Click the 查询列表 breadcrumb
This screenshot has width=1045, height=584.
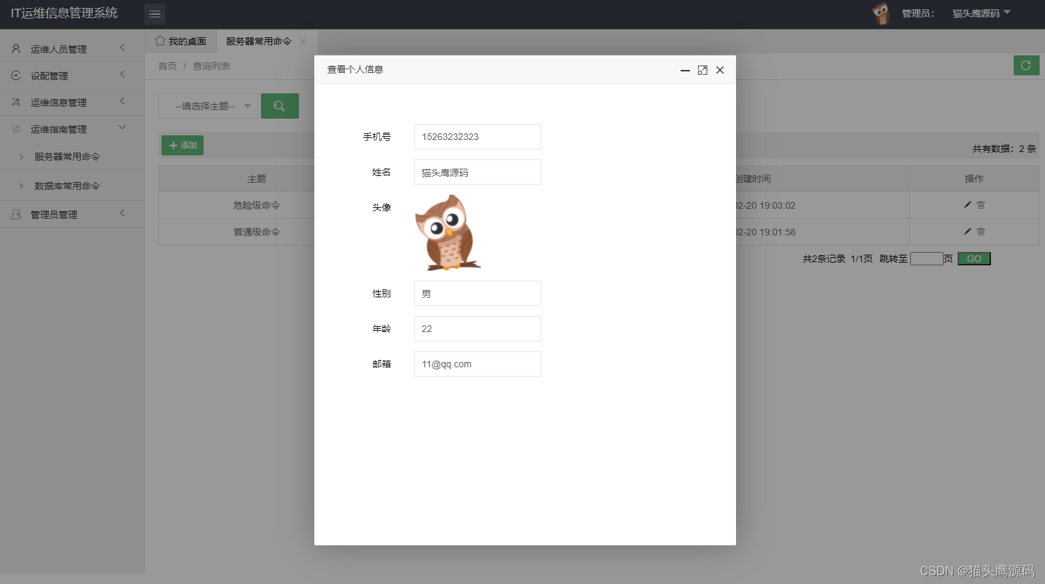pos(212,66)
